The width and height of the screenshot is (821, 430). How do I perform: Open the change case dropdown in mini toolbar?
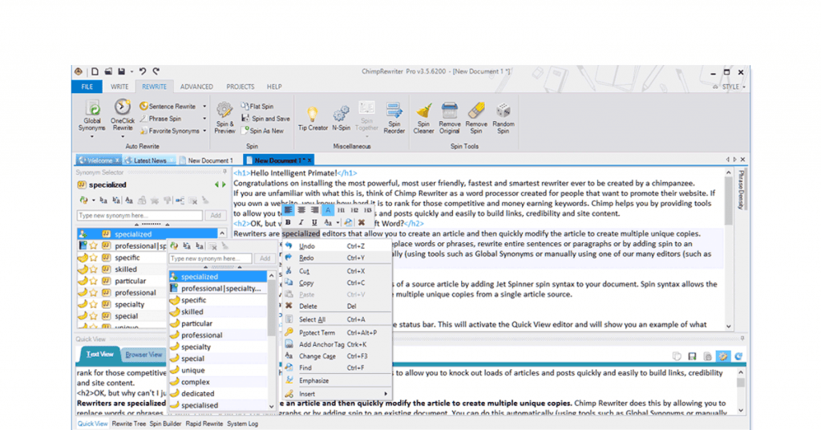point(338,222)
